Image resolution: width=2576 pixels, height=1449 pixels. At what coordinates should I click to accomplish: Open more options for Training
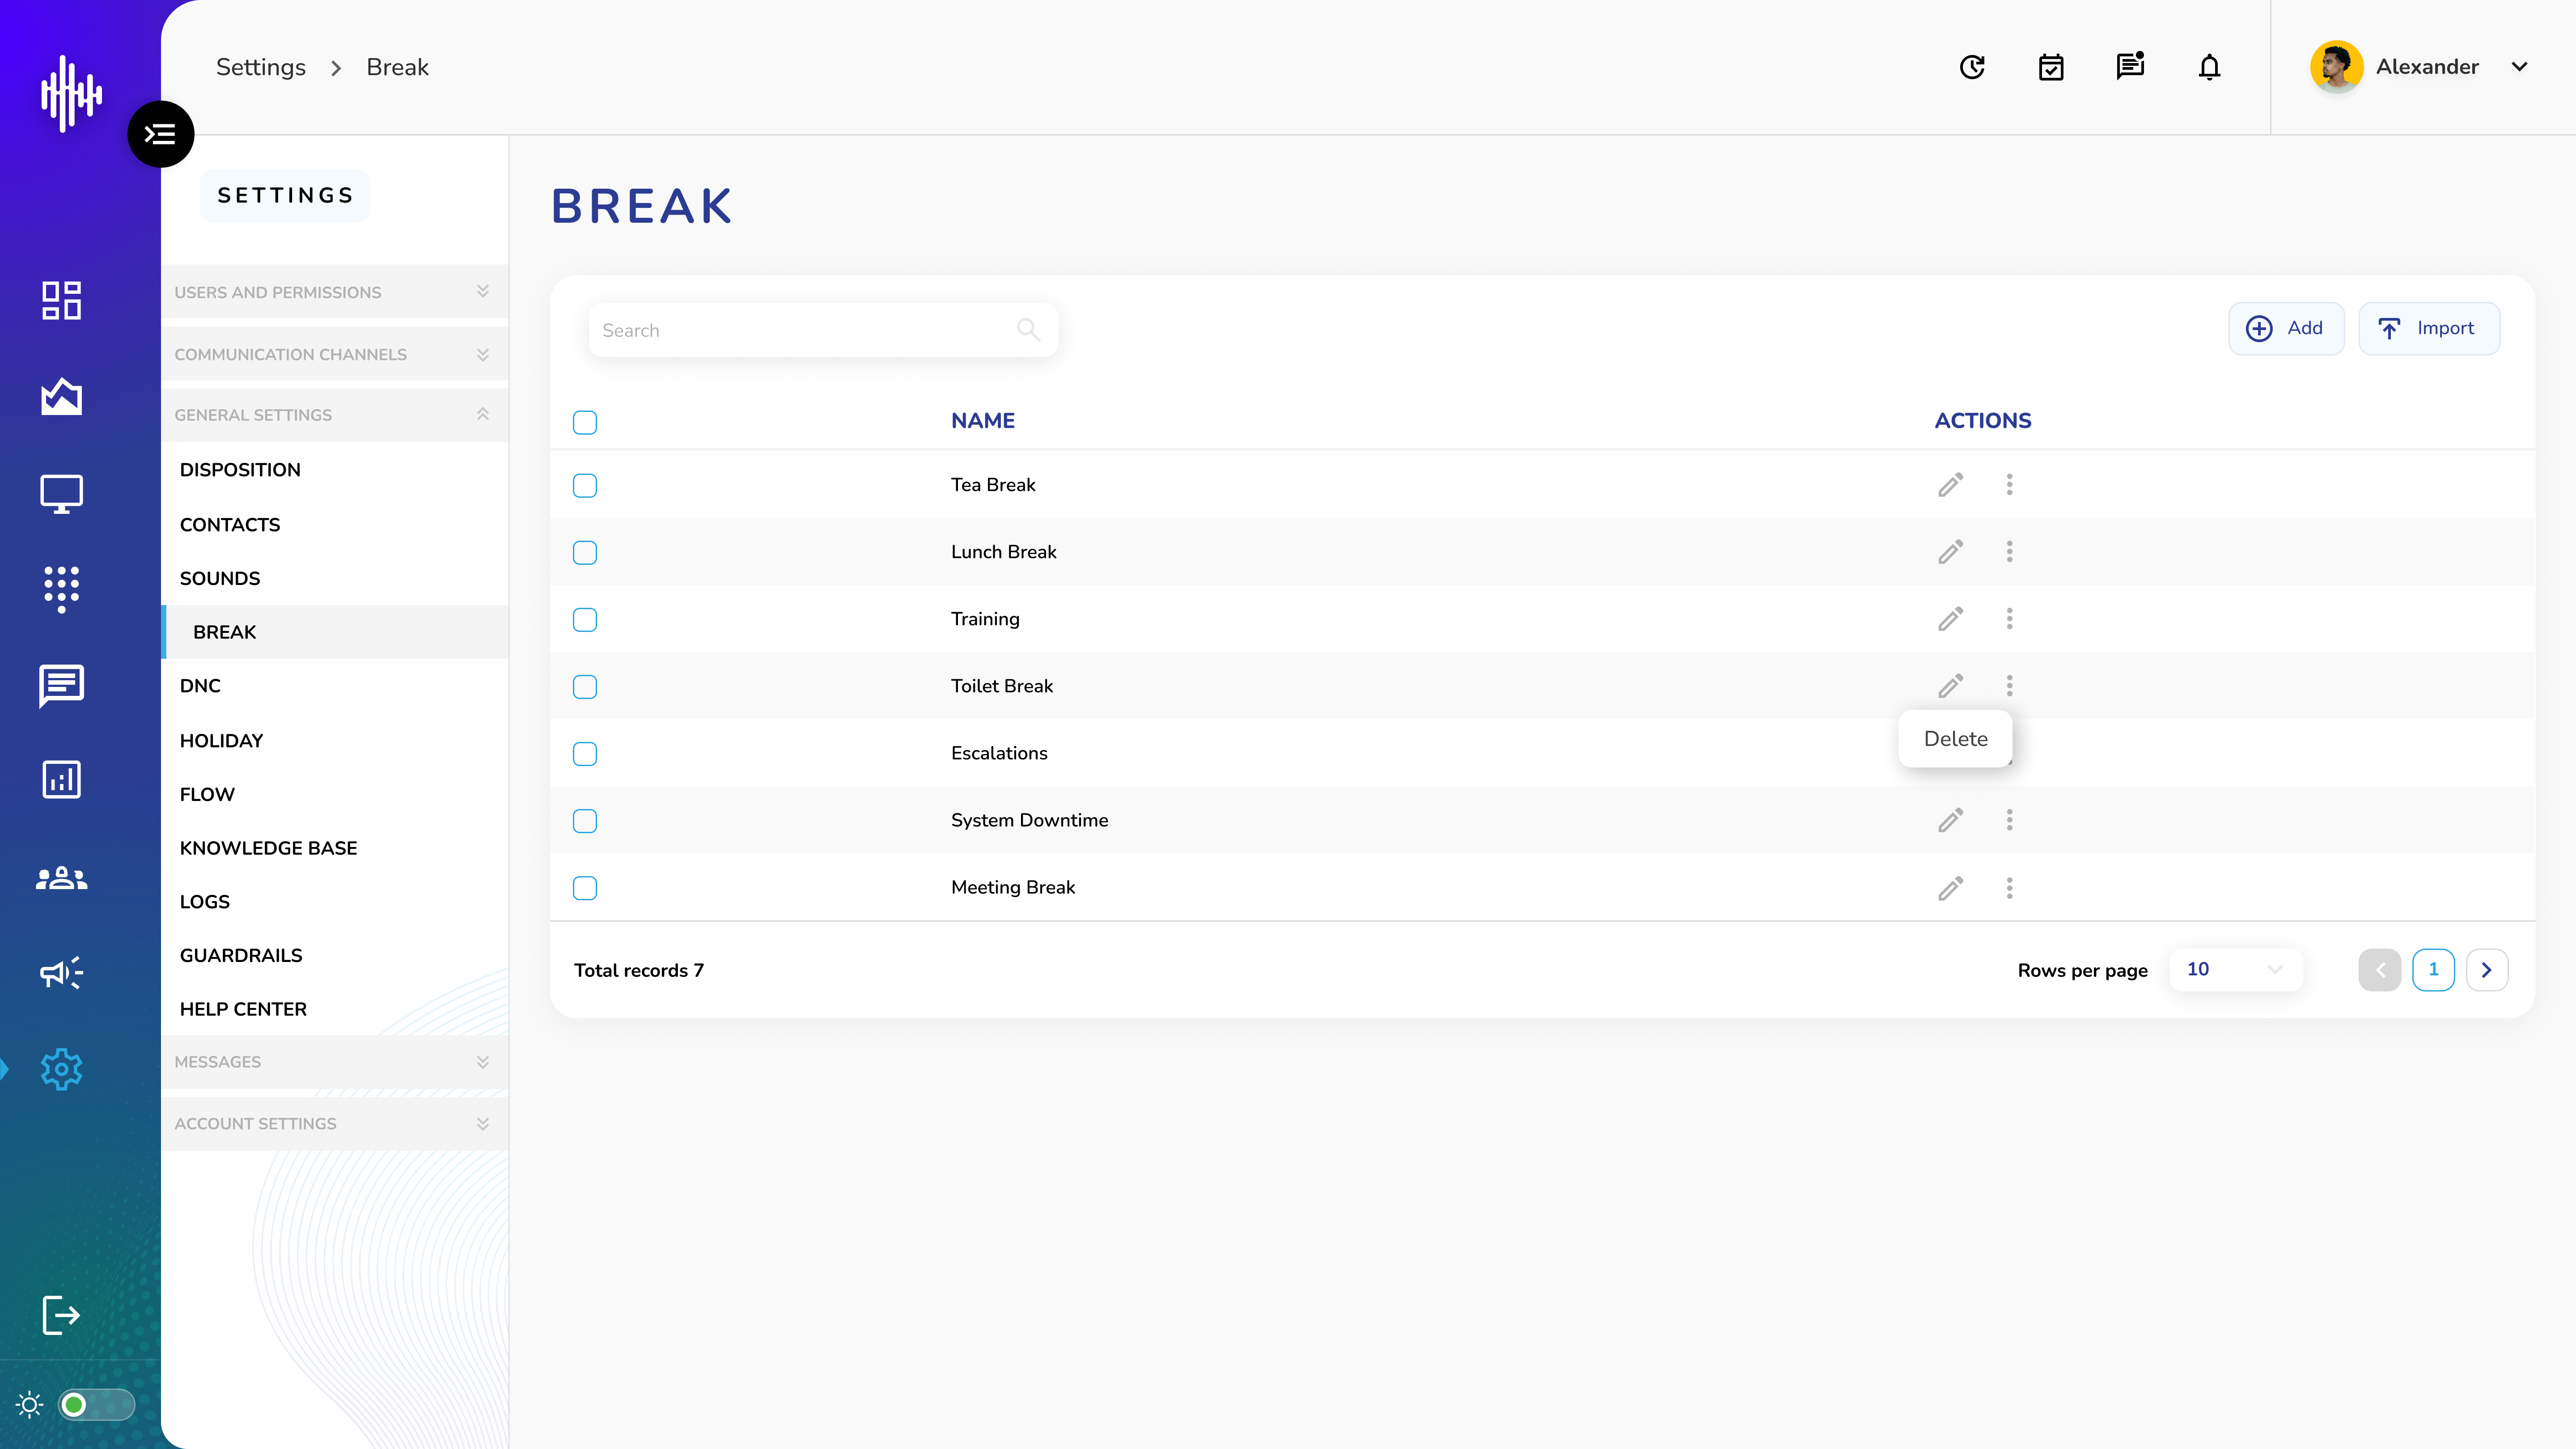click(2009, 619)
